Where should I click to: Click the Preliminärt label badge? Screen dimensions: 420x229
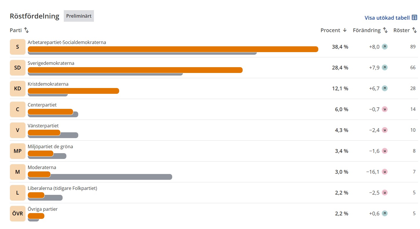point(79,16)
